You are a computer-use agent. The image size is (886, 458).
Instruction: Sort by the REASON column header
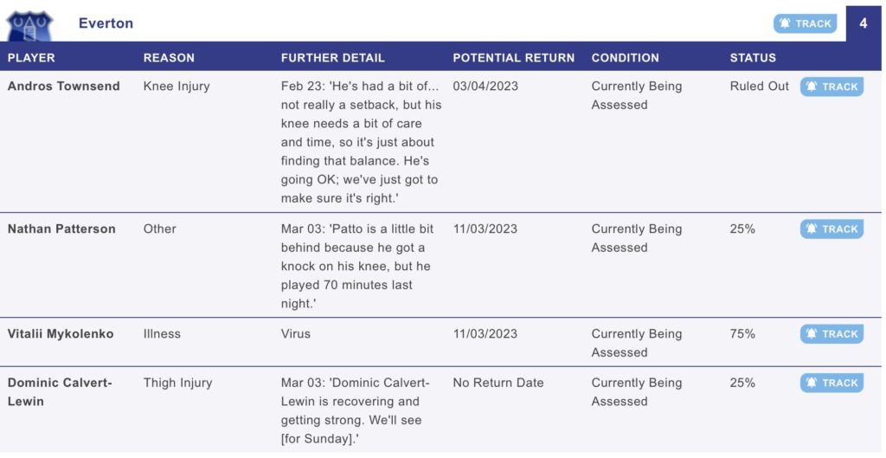tap(169, 58)
